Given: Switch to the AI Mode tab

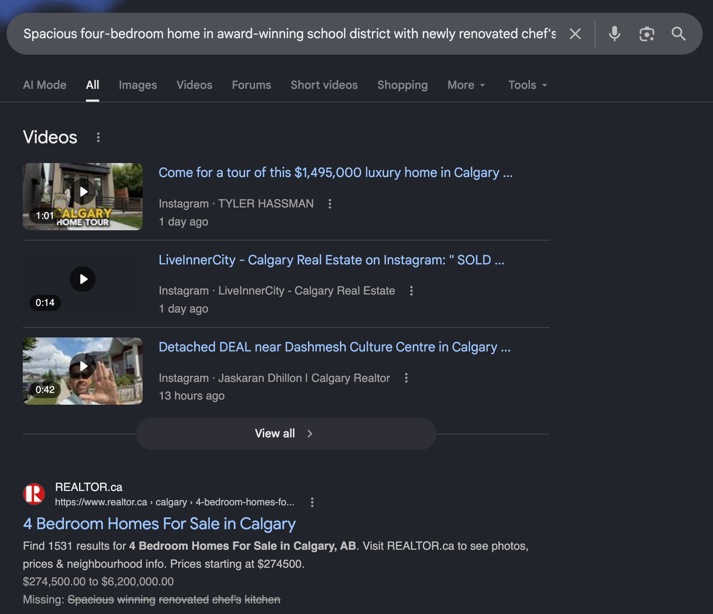Looking at the screenshot, I should coord(45,85).
